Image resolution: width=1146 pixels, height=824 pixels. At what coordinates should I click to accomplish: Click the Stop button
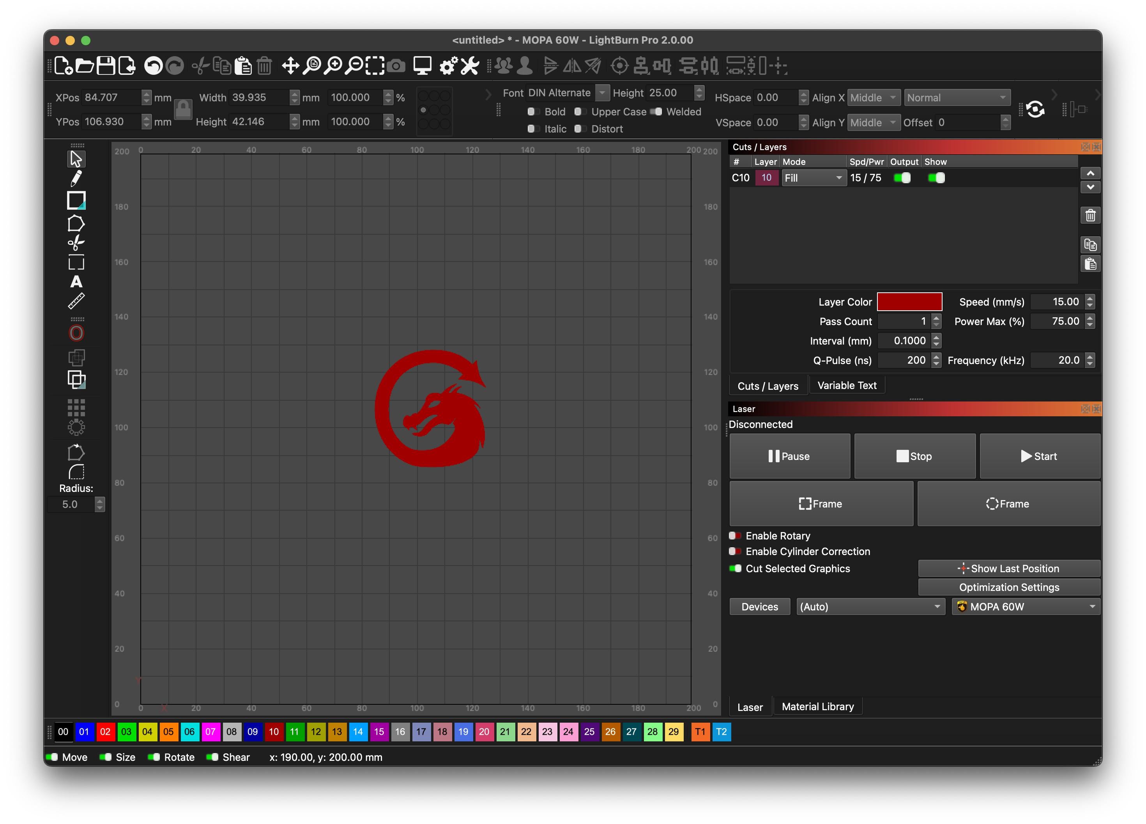(x=914, y=456)
